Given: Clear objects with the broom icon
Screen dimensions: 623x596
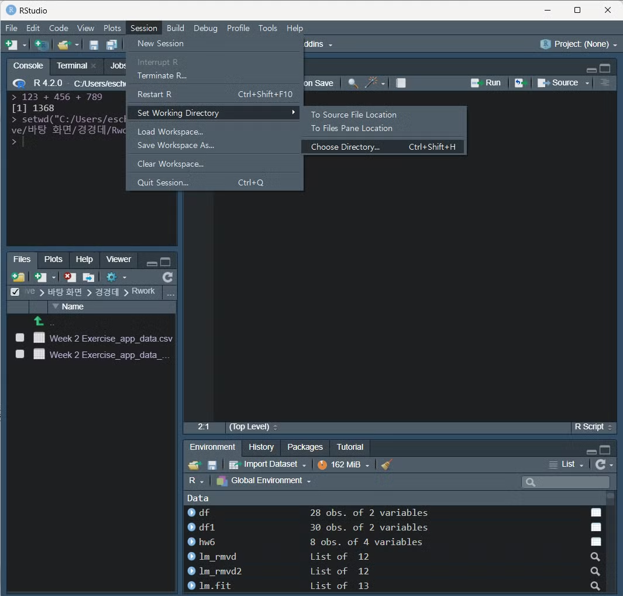Looking at the screenshot, I should click(387, 464).
